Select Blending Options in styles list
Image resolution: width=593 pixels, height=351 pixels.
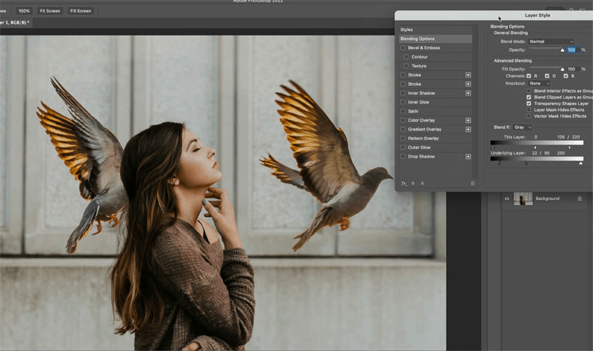(x=436, y=39)
